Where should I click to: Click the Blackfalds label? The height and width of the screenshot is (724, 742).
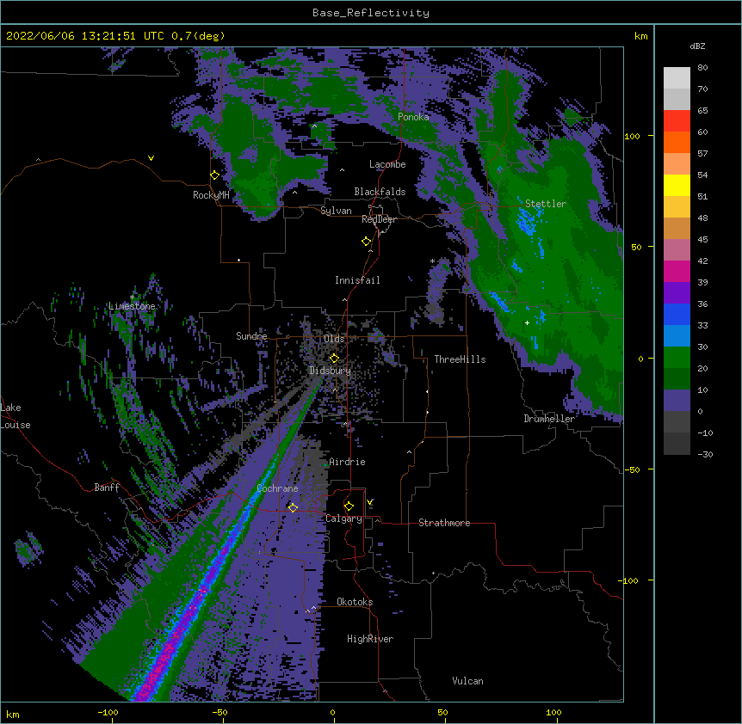[x=380, y=192]
